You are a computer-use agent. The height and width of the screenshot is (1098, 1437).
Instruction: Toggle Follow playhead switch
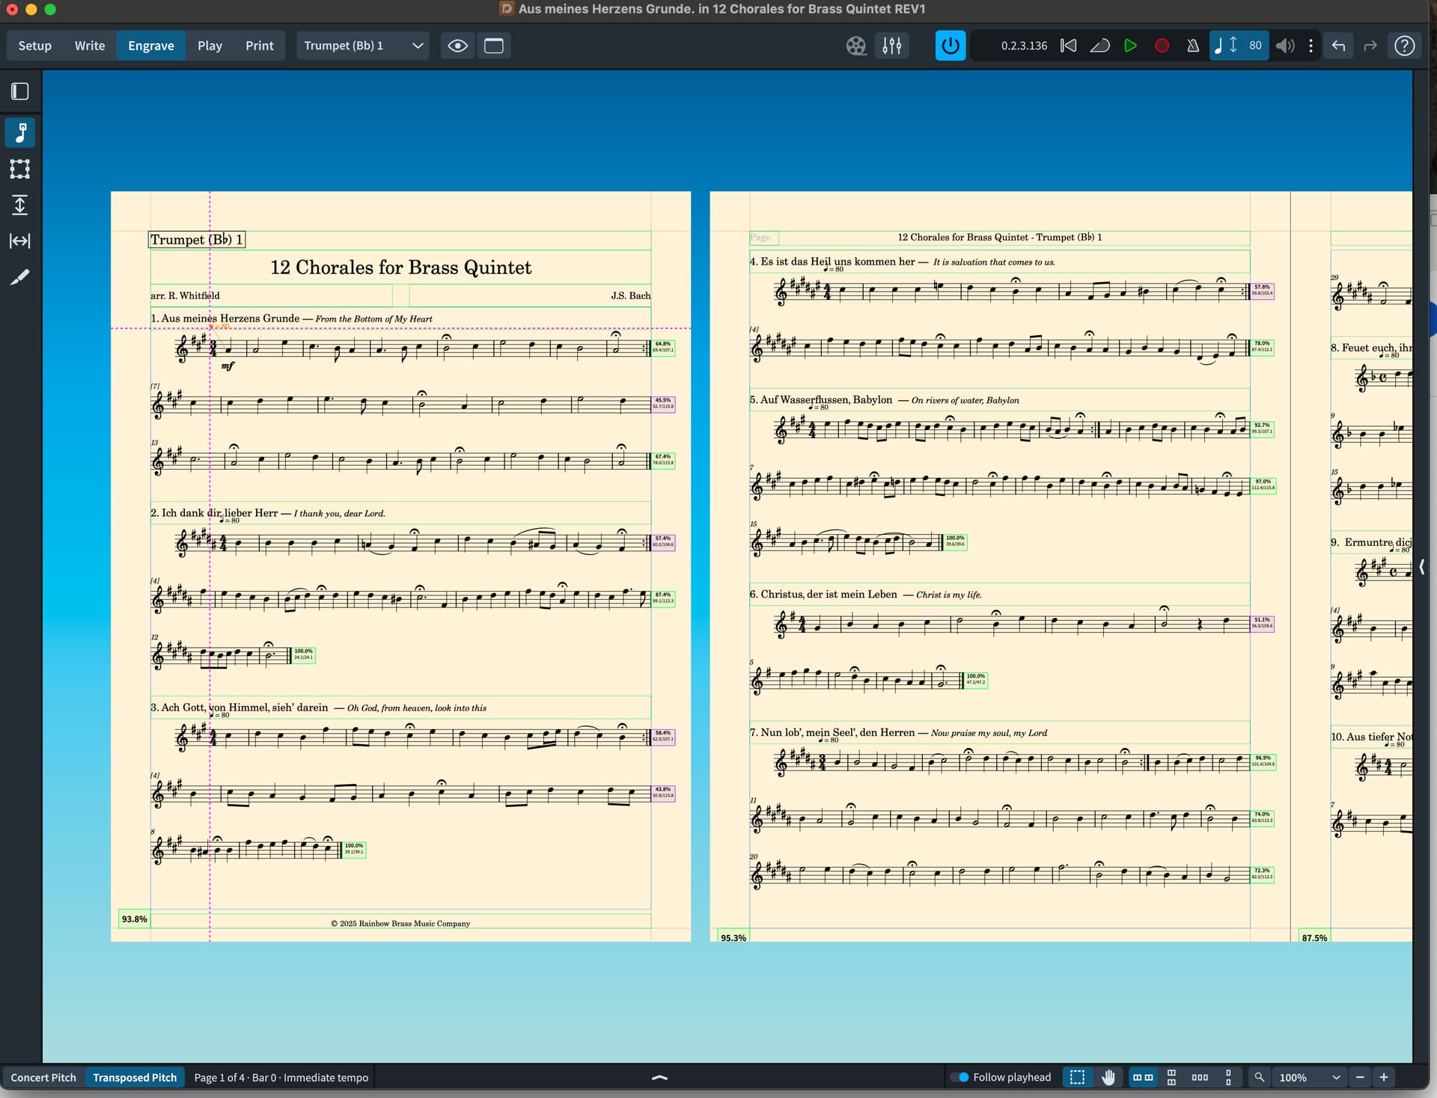(959, 1077)
